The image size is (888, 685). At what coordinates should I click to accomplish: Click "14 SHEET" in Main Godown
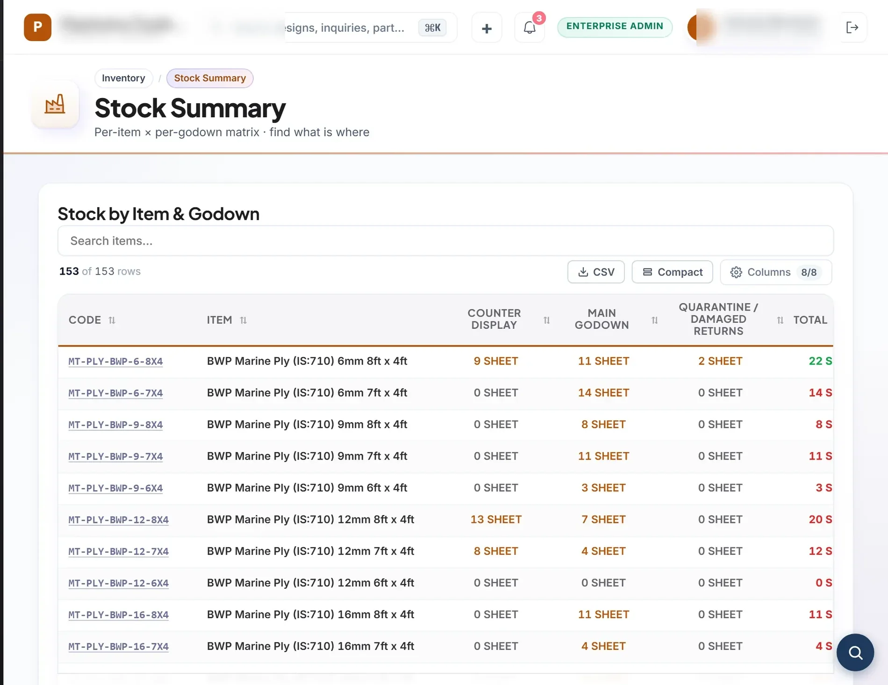603,393
